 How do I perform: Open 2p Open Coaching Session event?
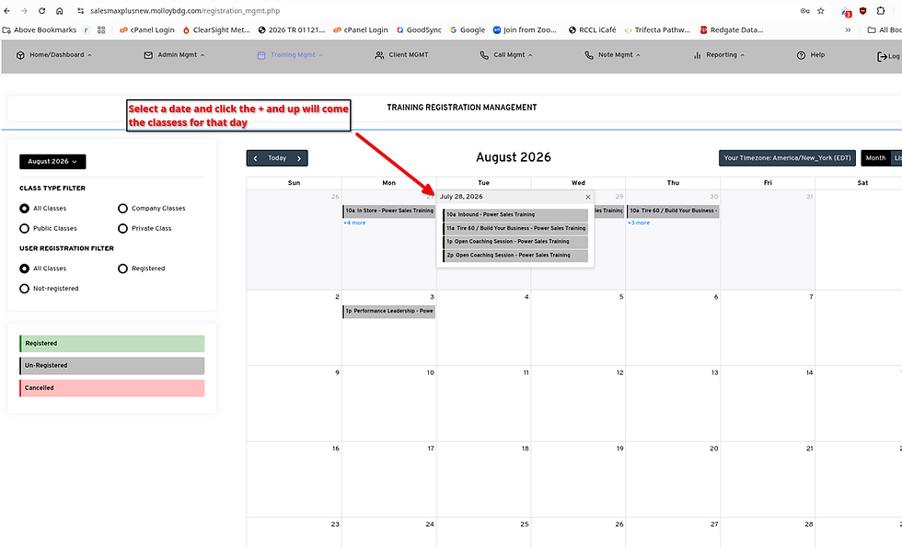pos(515,256)
